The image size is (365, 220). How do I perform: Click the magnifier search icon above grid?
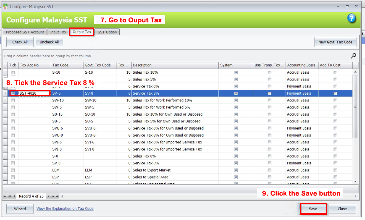[x=354, y=56]
